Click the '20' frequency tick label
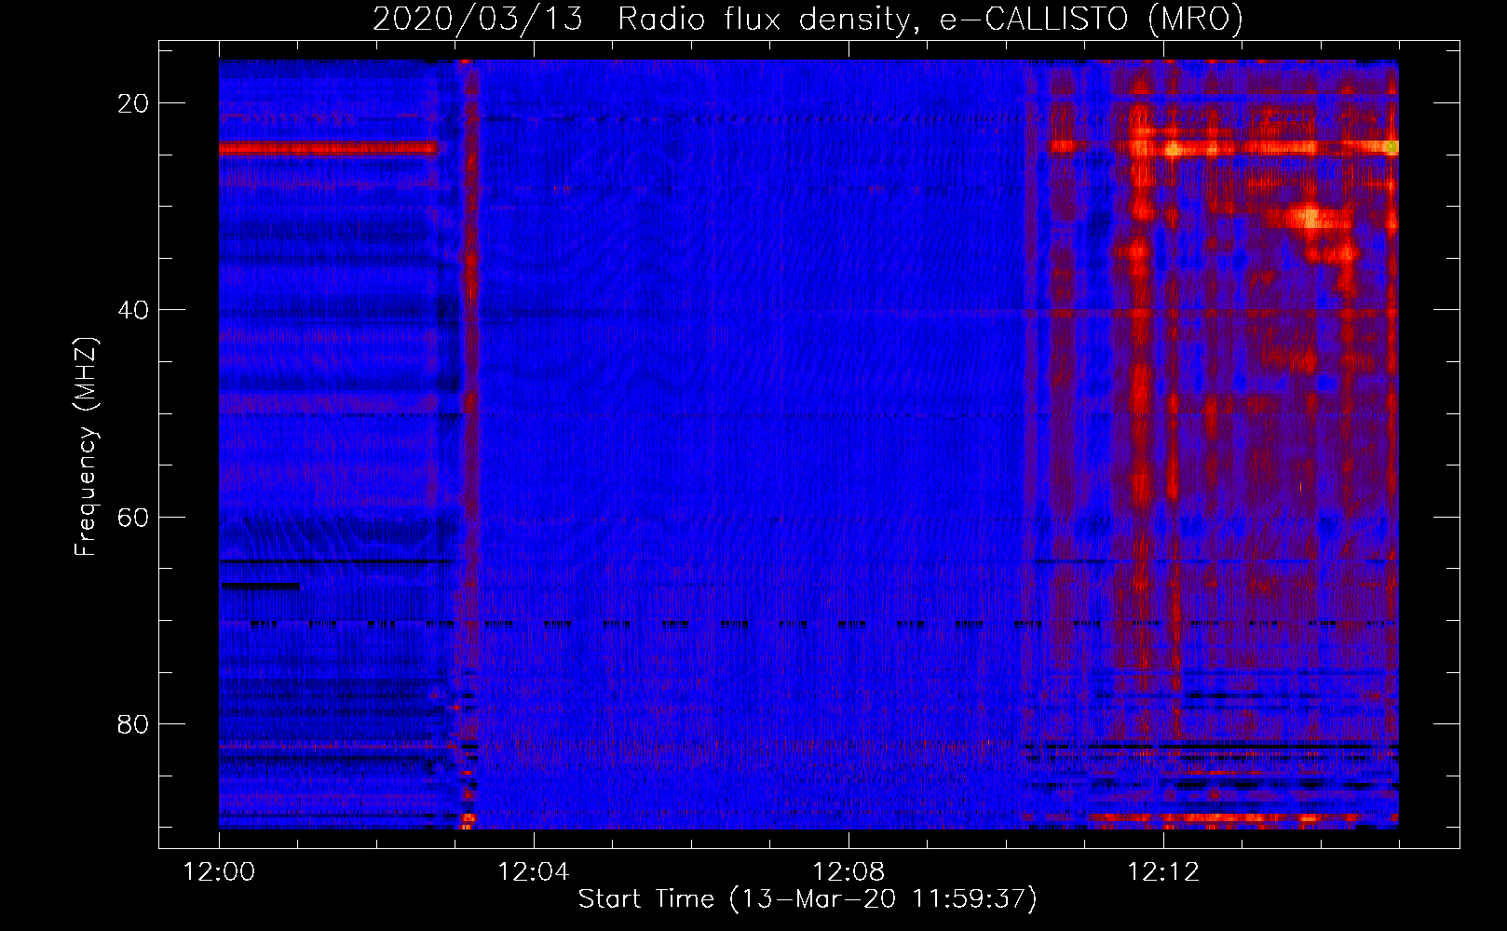The width and height of the screenshot is (1507, 931). [x=133, y=103]
